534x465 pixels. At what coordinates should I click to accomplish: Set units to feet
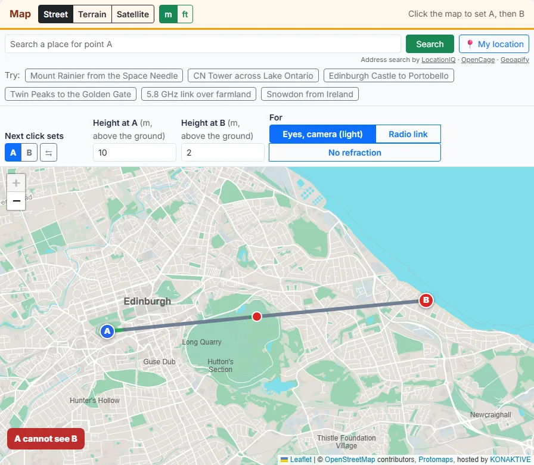[185, 14]
